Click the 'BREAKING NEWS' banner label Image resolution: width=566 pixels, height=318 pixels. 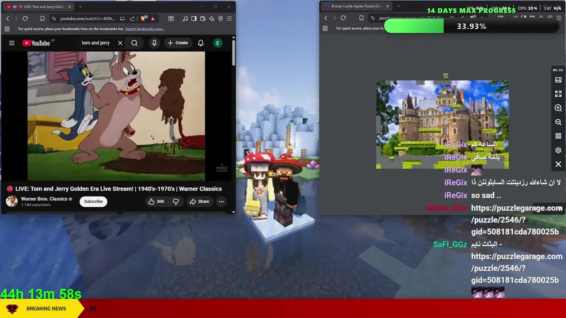point(46,309)
